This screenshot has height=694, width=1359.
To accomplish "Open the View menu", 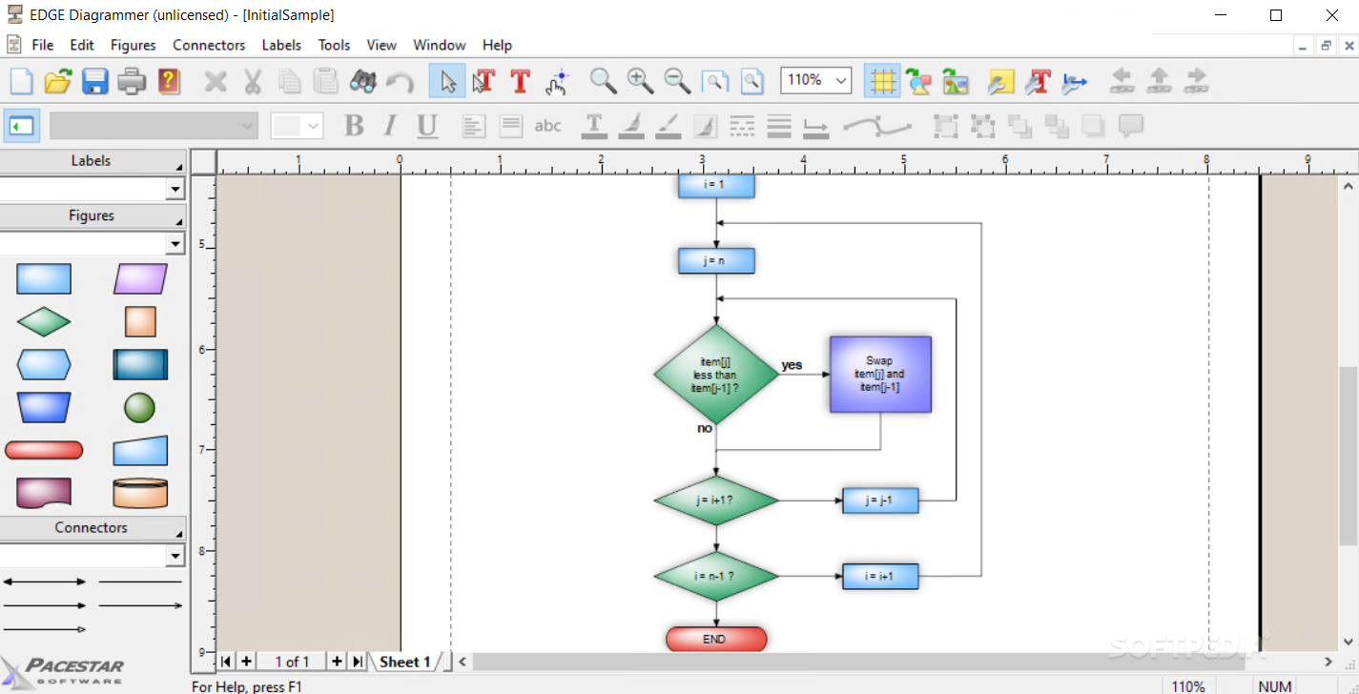I will click(x=381, y=45).
